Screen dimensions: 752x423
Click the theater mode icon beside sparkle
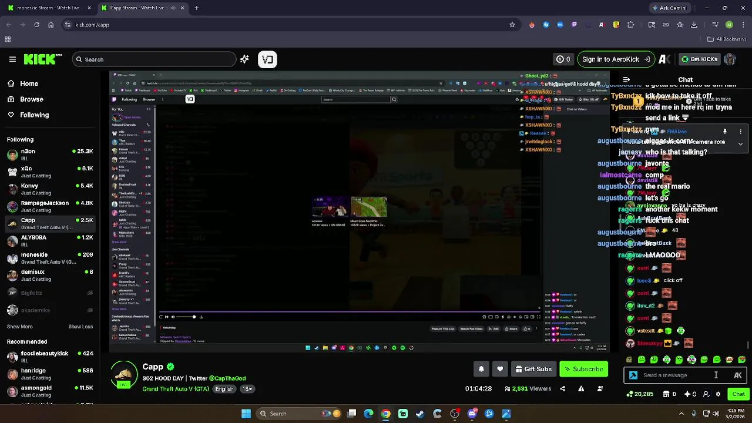267,59
